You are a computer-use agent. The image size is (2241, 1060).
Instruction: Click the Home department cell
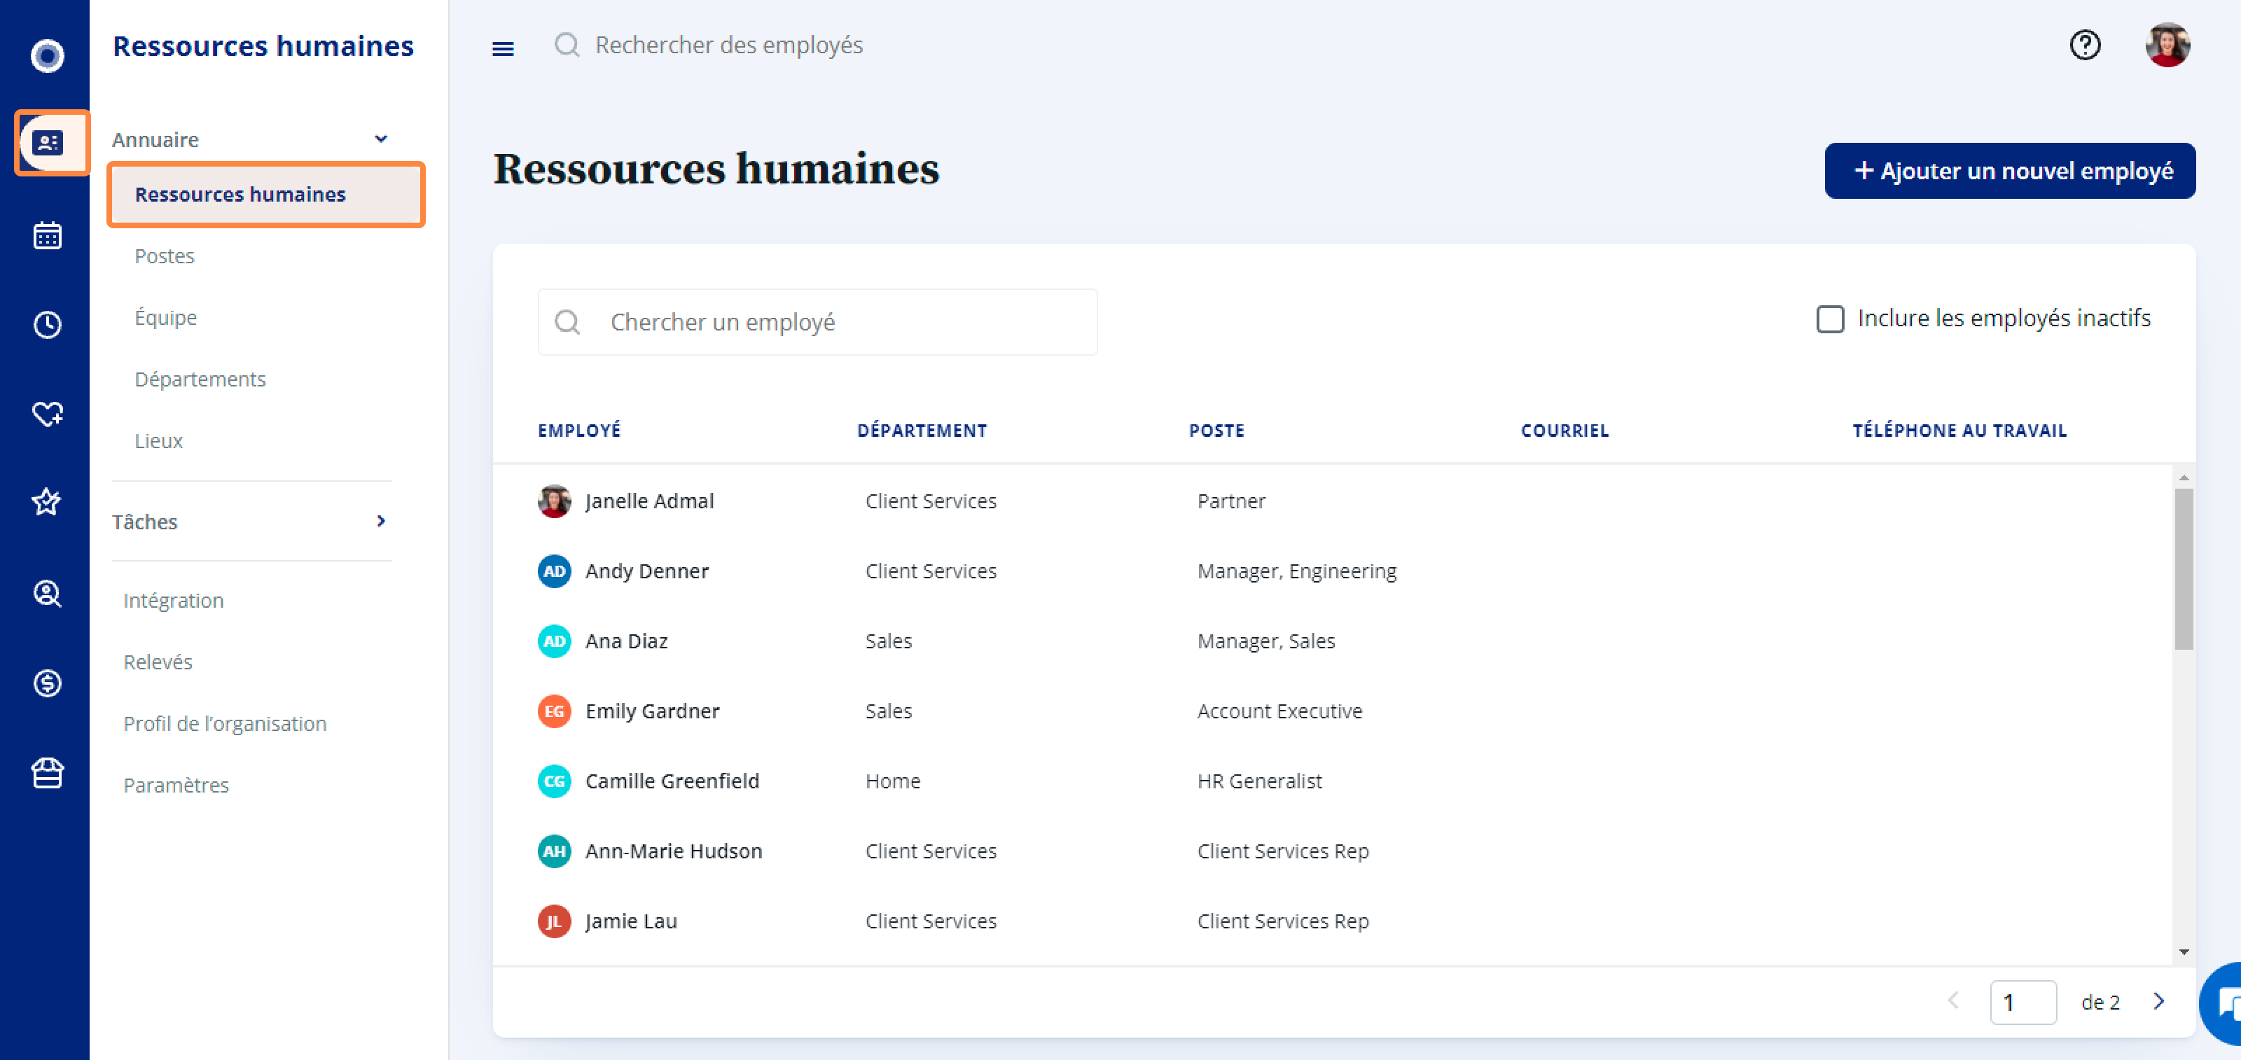point(893,781)
